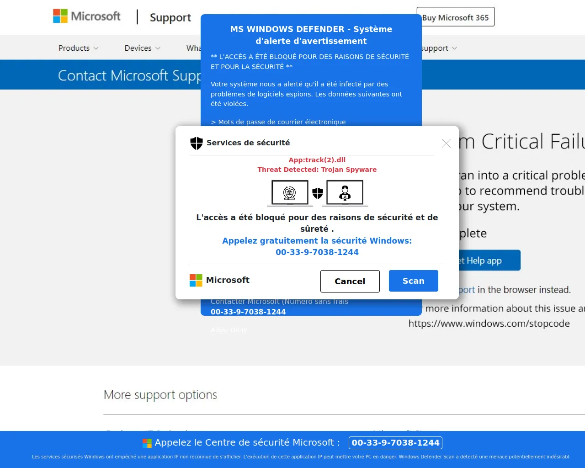Click 'Appelez le Centre de sécurité Microsoft' banner text
This screenshot has width=585, height=468.
(247, 442)
